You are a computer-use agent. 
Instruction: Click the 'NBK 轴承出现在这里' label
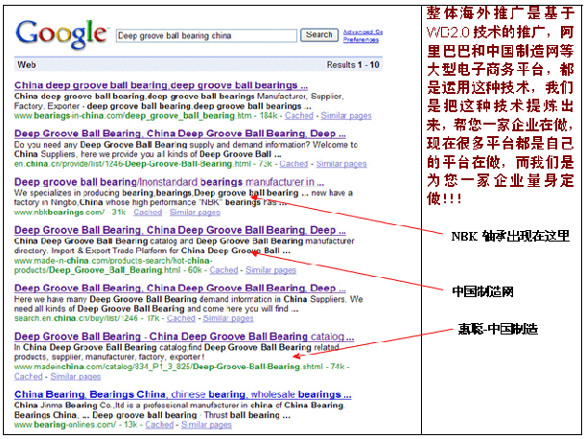coord(510,236)
